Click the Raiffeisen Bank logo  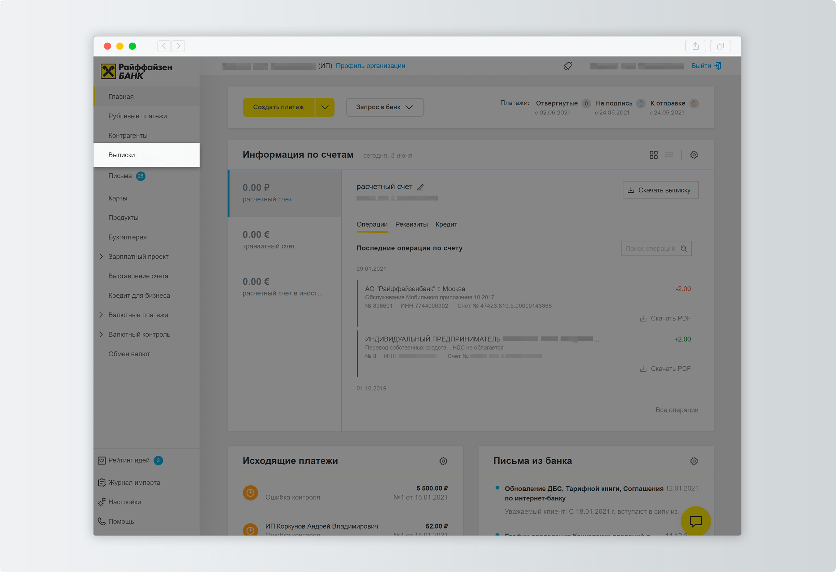click(x=136, y=71)
